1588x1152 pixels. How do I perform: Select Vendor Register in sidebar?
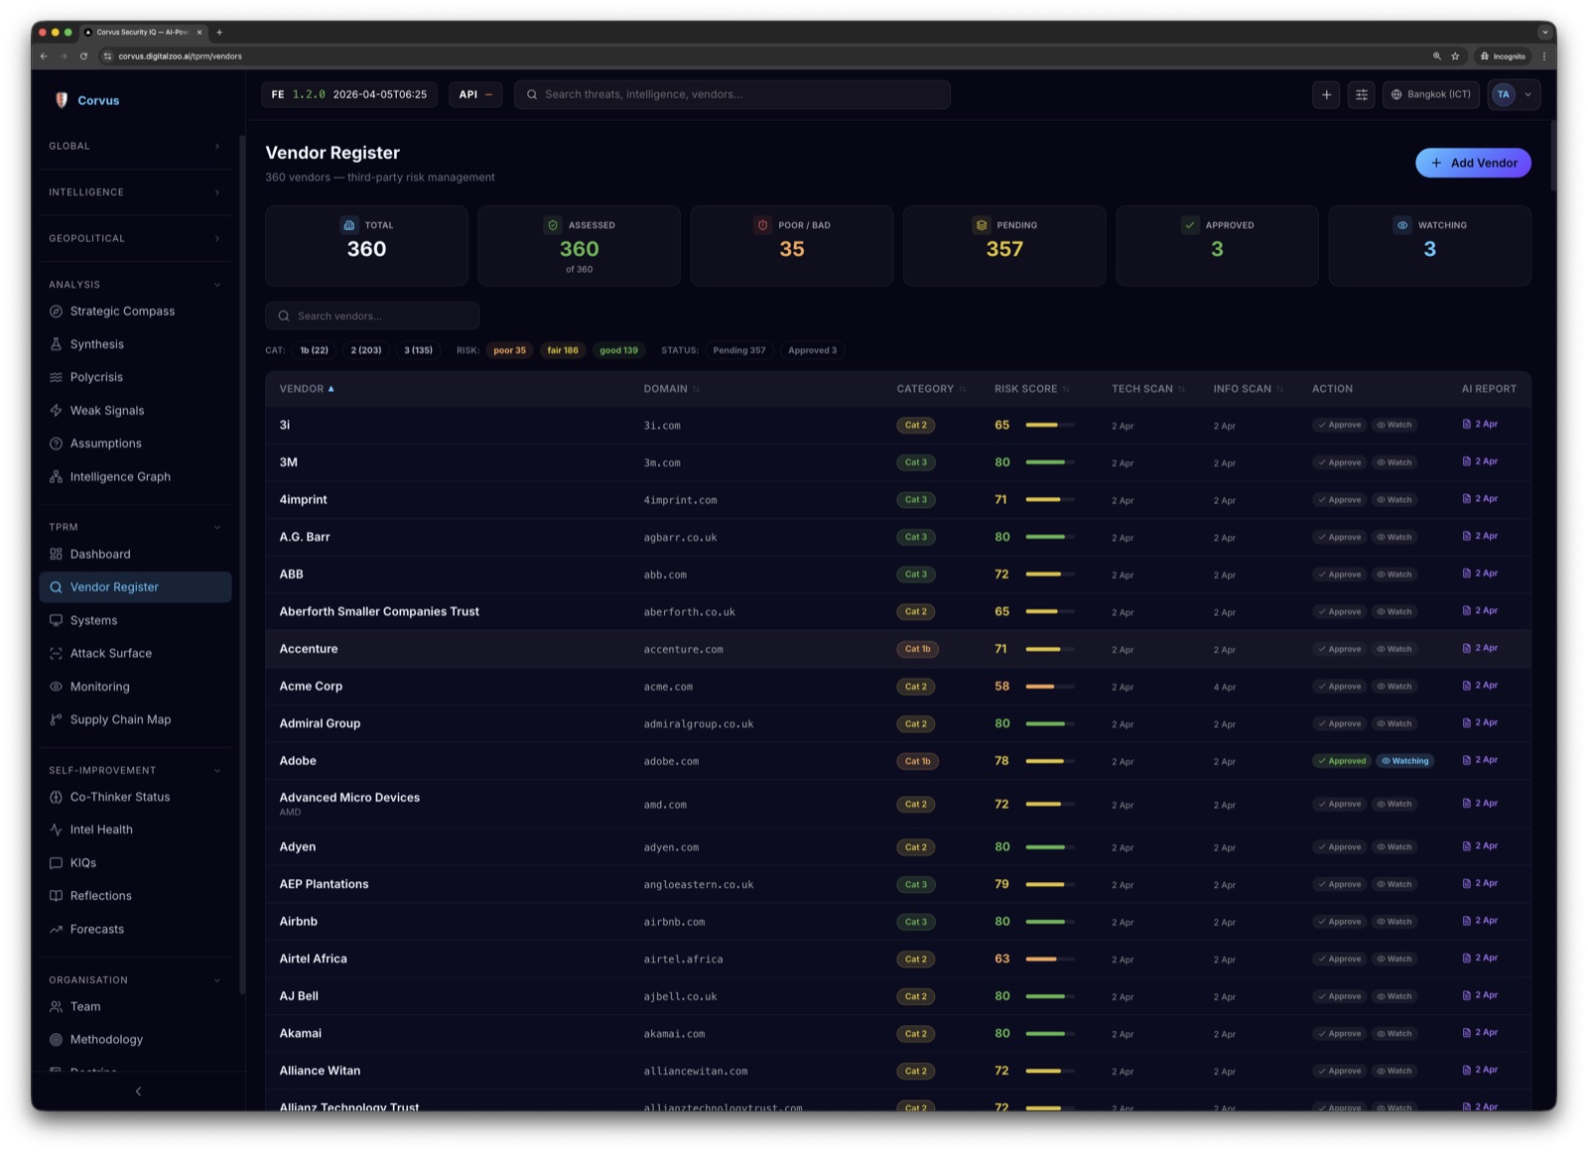point(135,587)
